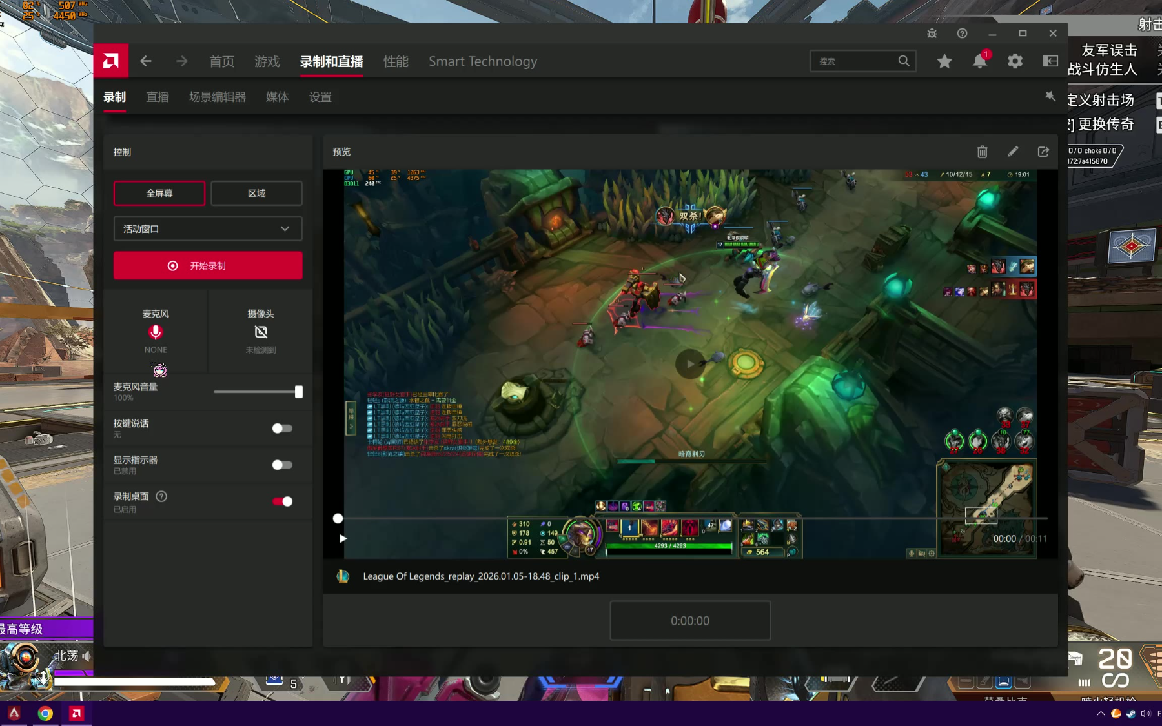
Task: Open settings gear icon
Action: pos(1015,61)
